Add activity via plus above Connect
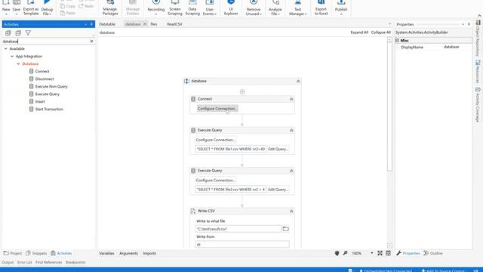Image resolution: width=483 pixels, height=272 pixels. tap(242, 91)
